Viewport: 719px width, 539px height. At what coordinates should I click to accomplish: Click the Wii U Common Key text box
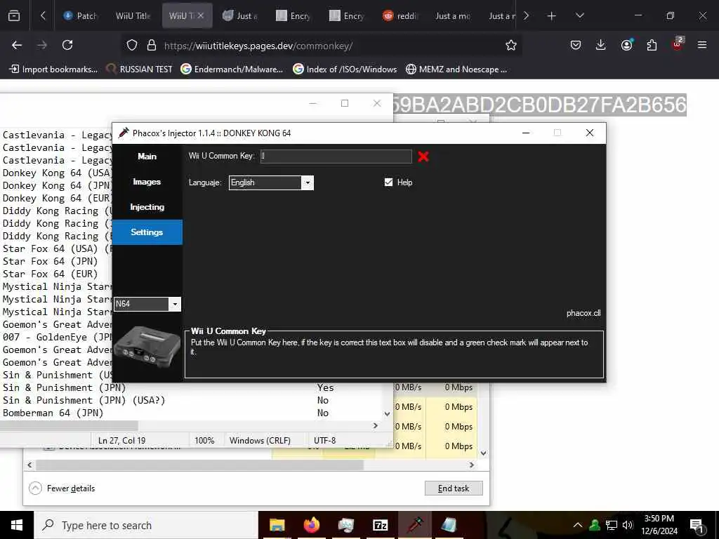(336, 157)
